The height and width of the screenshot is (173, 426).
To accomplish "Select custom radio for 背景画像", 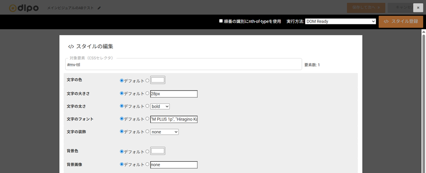I will 147,165.
